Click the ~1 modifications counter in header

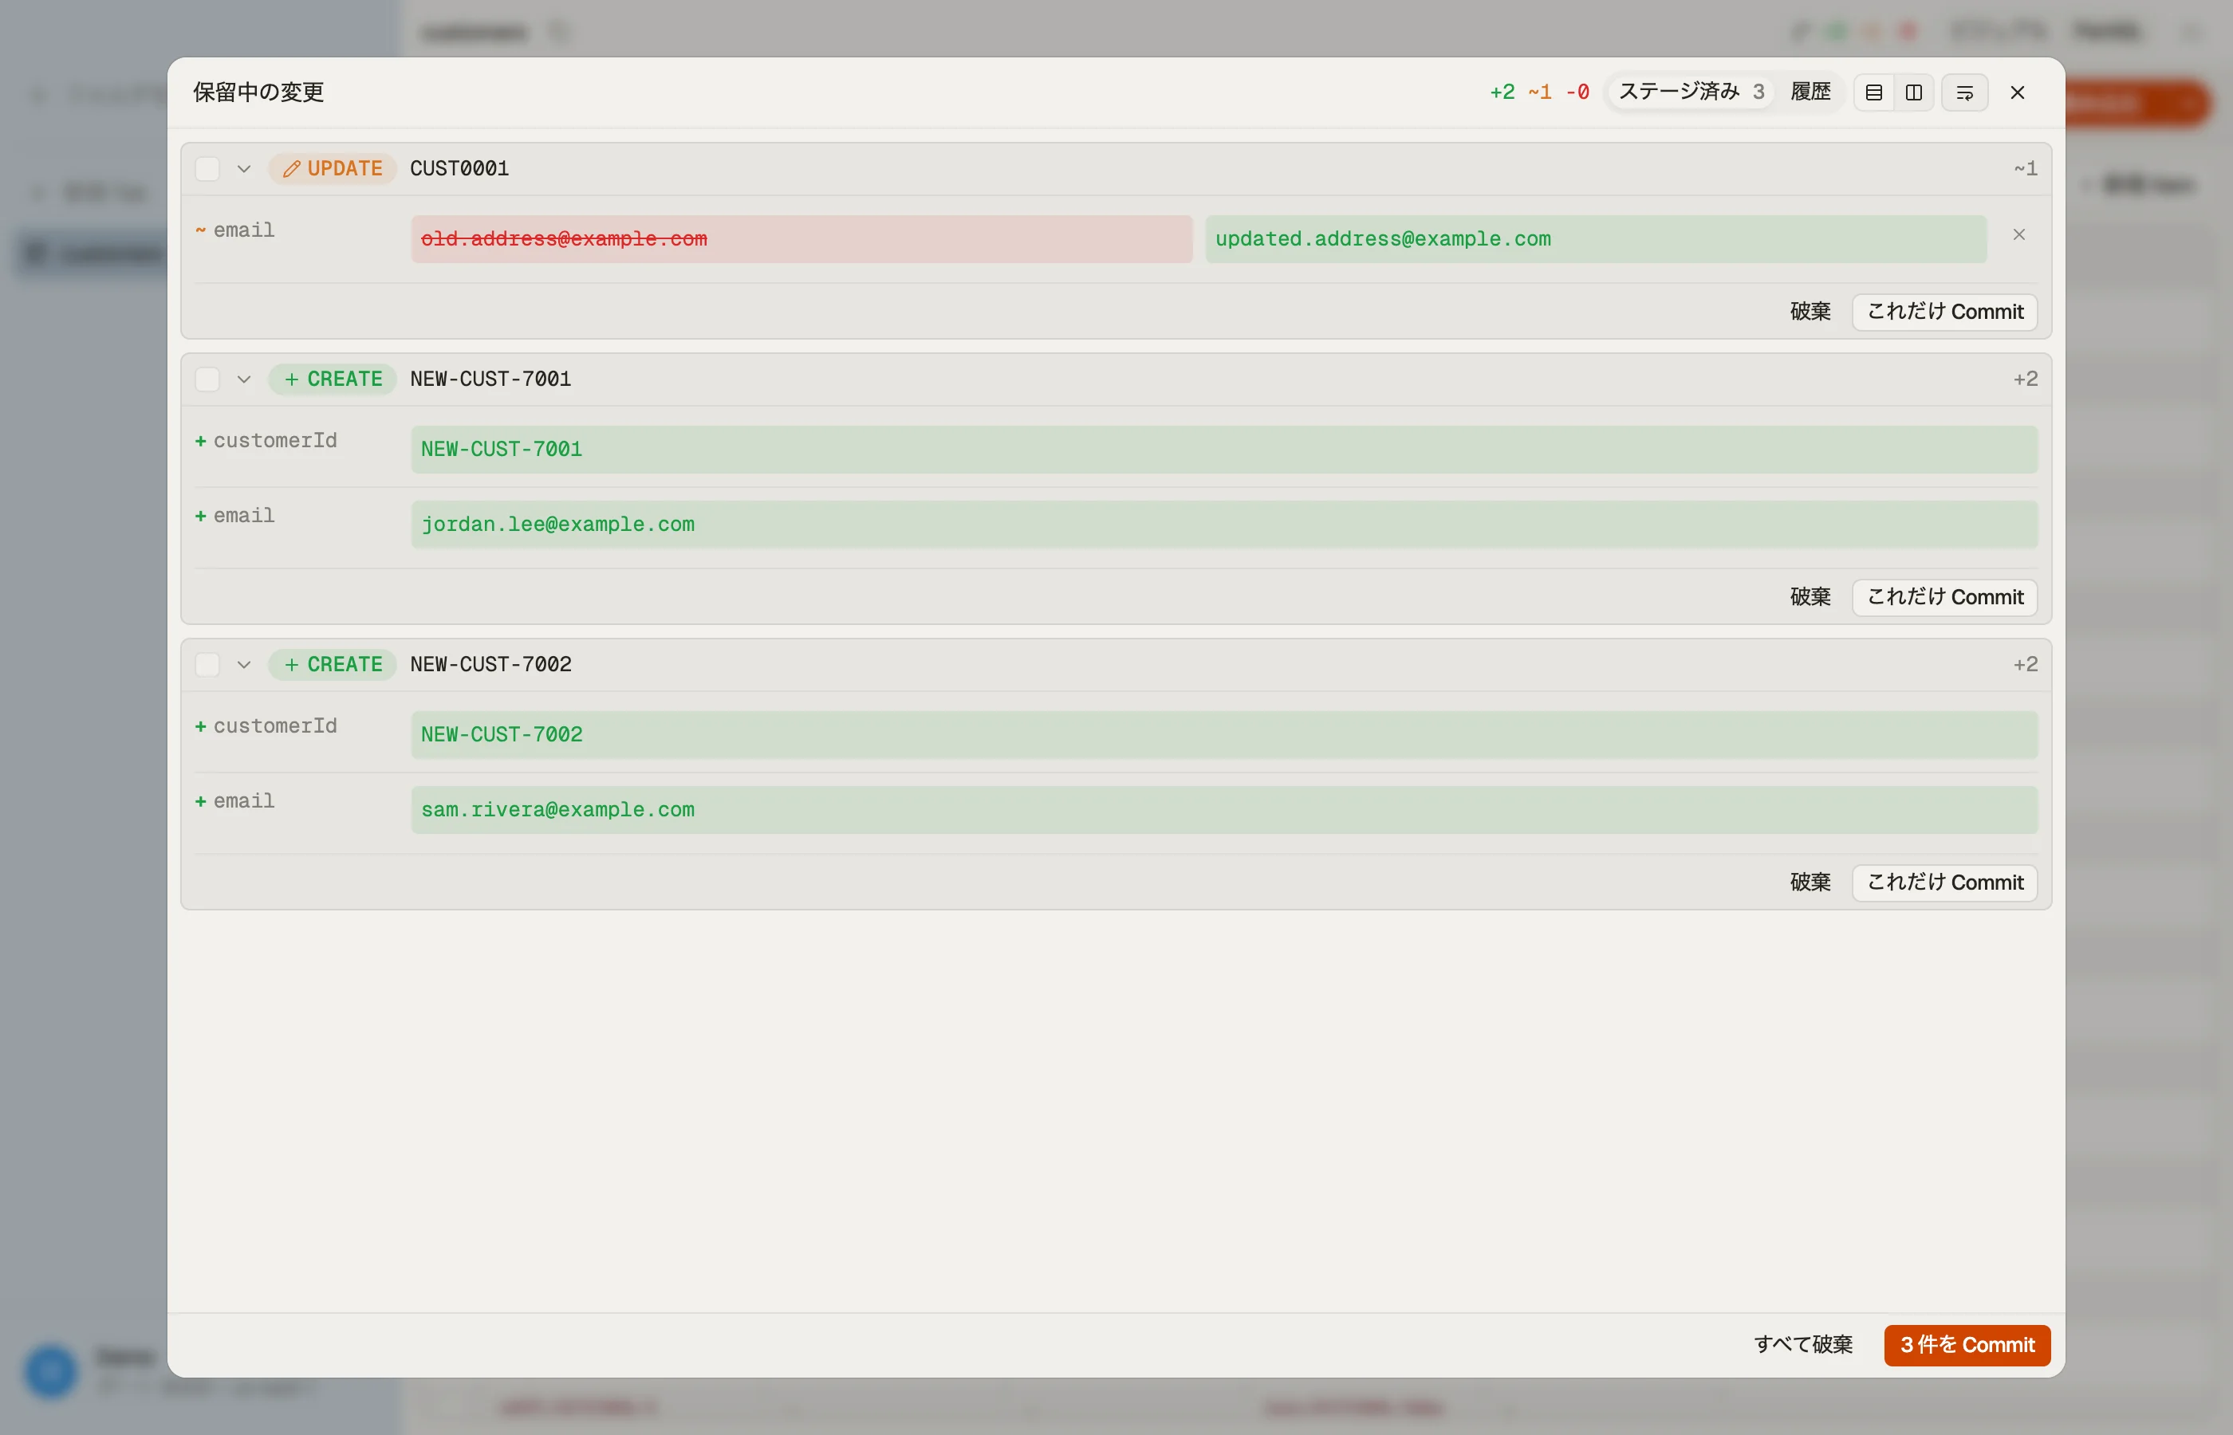pyautogui.click(x=1540, y=92)
